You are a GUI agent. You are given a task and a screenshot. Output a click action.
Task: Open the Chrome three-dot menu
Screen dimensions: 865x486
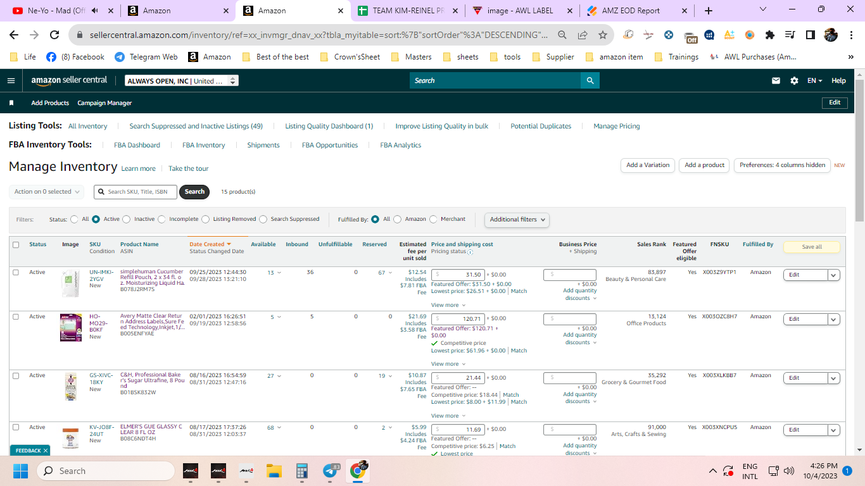coord(850,35)
